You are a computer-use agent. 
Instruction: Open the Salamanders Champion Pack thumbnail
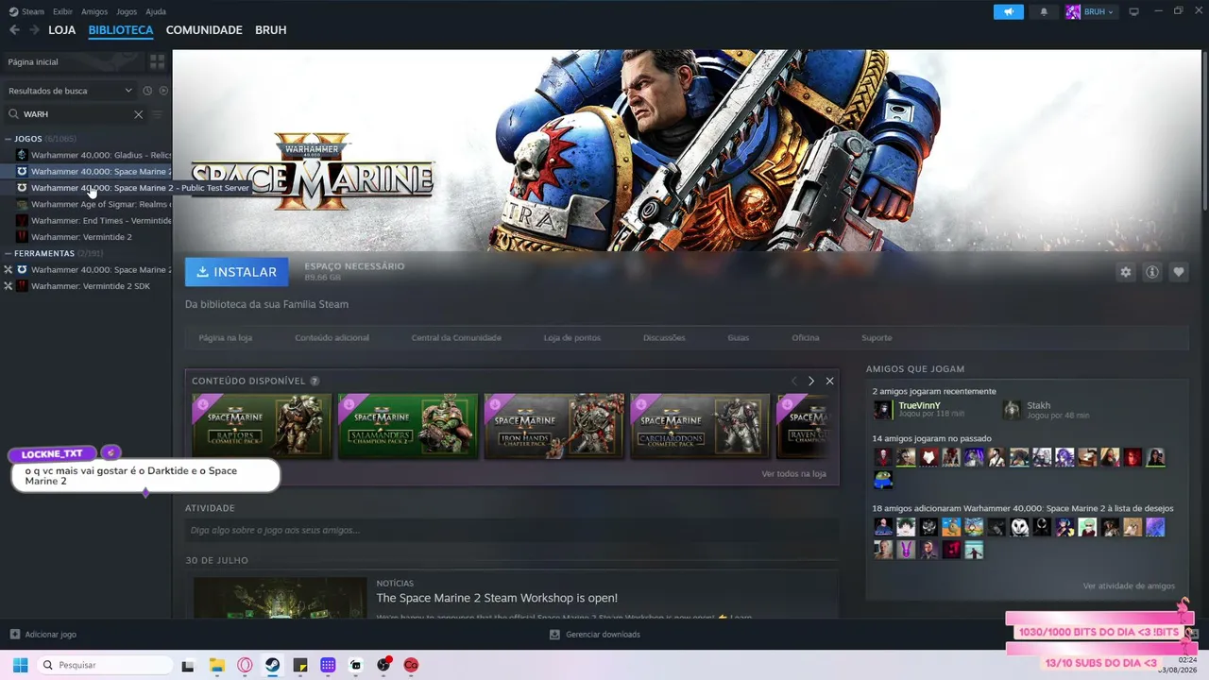(x=408, y=426)
